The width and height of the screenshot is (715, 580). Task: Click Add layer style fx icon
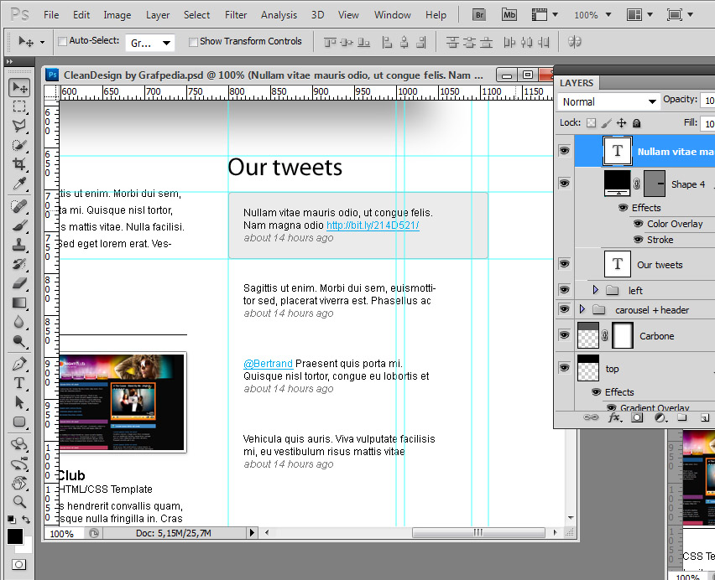pyautogui.click(x=614, y=417)
